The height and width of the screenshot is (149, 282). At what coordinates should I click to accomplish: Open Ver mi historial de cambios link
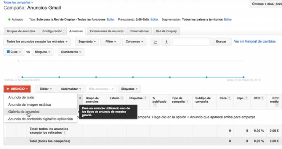click(255, 41)
